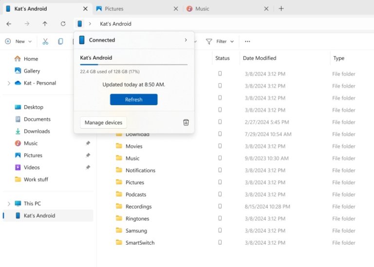Switch to the Kat's Android tab
The height and width of the screenshot is (267, 374).
click(x=47, y=9)
